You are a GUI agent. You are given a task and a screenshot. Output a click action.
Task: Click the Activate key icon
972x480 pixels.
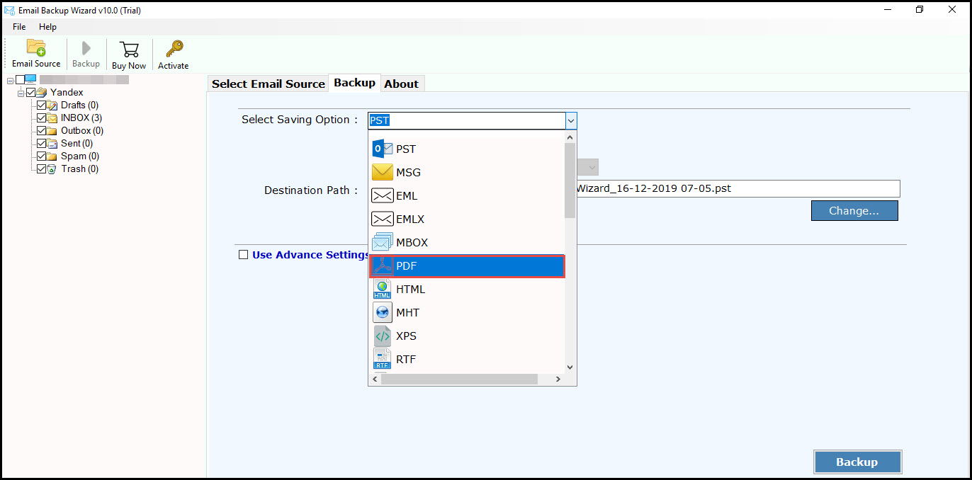(x=174, y=49)
